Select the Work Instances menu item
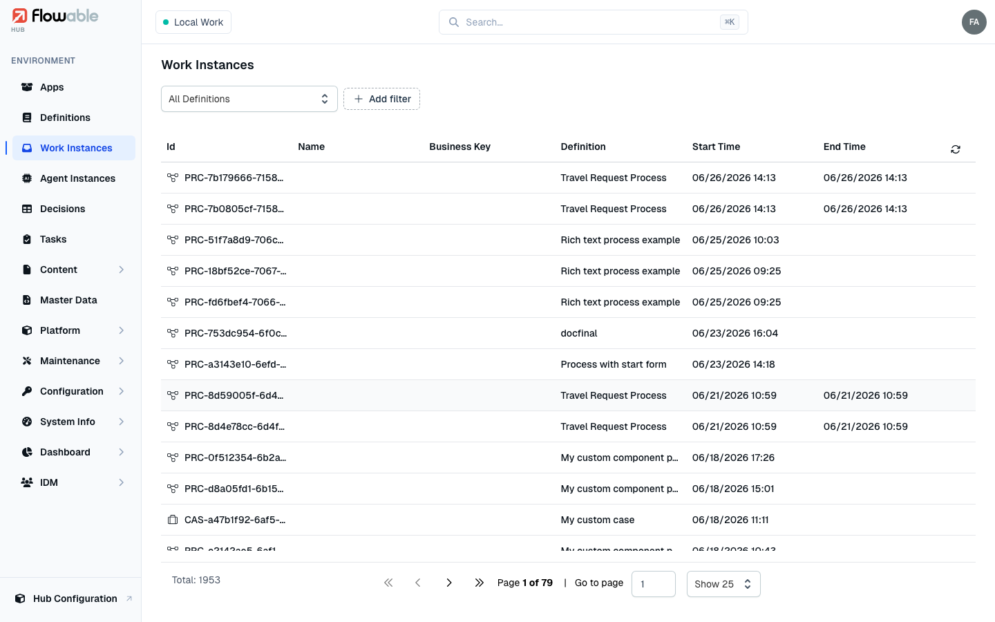This screenshot has height=622, width=995. [x=74, y=148]
